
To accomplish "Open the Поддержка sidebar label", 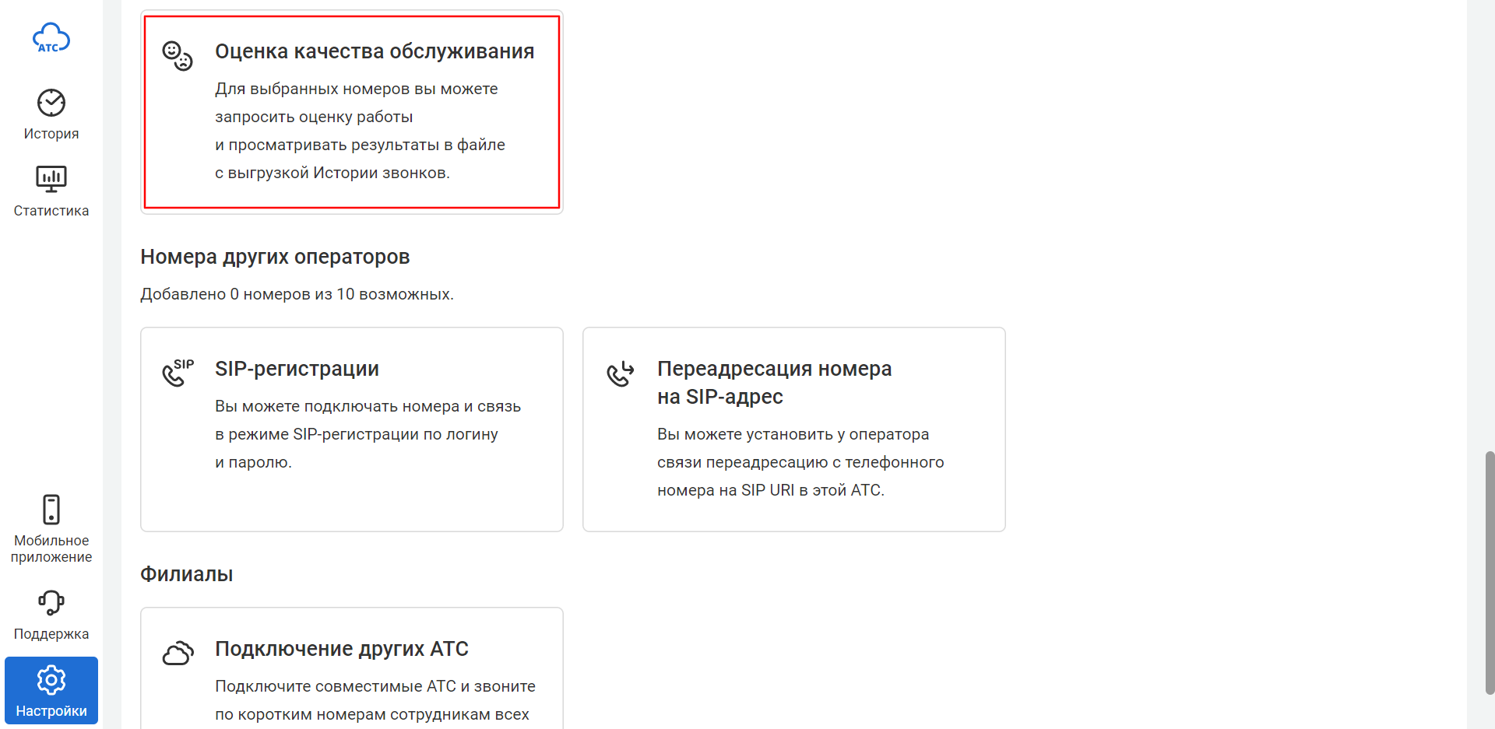I will point(51,634).
